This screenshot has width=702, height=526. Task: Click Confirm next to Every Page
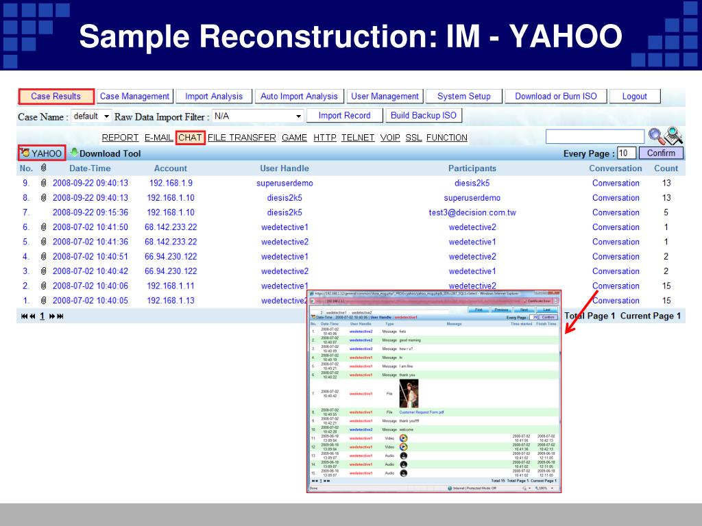tap(661, 153)
